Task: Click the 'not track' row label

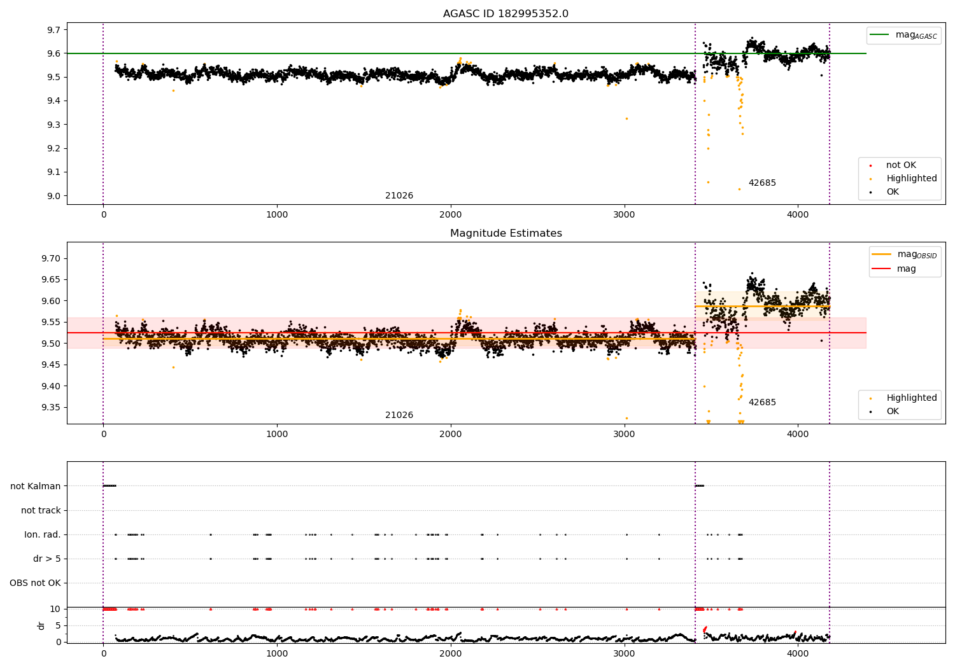Action: (41, 510)
